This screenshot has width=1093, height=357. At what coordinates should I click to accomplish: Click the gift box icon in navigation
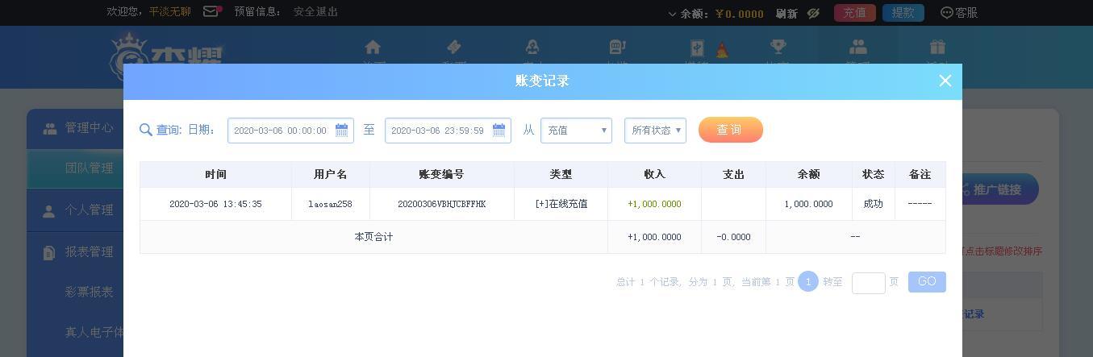937,47
